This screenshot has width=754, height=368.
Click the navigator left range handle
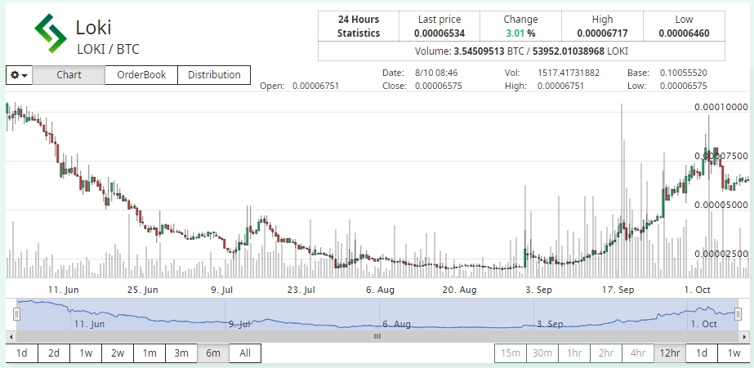[x=16, y=314]
